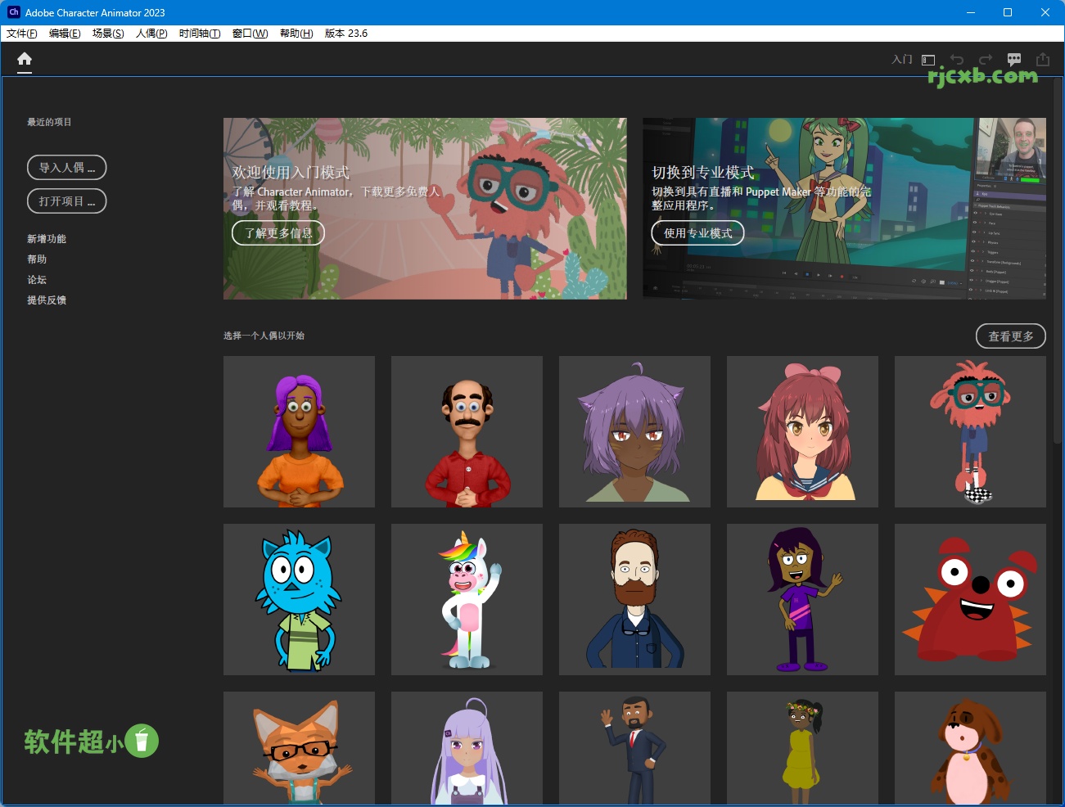Click the 导入人偶 button
1065x807 pixels.
coord(66,167)
